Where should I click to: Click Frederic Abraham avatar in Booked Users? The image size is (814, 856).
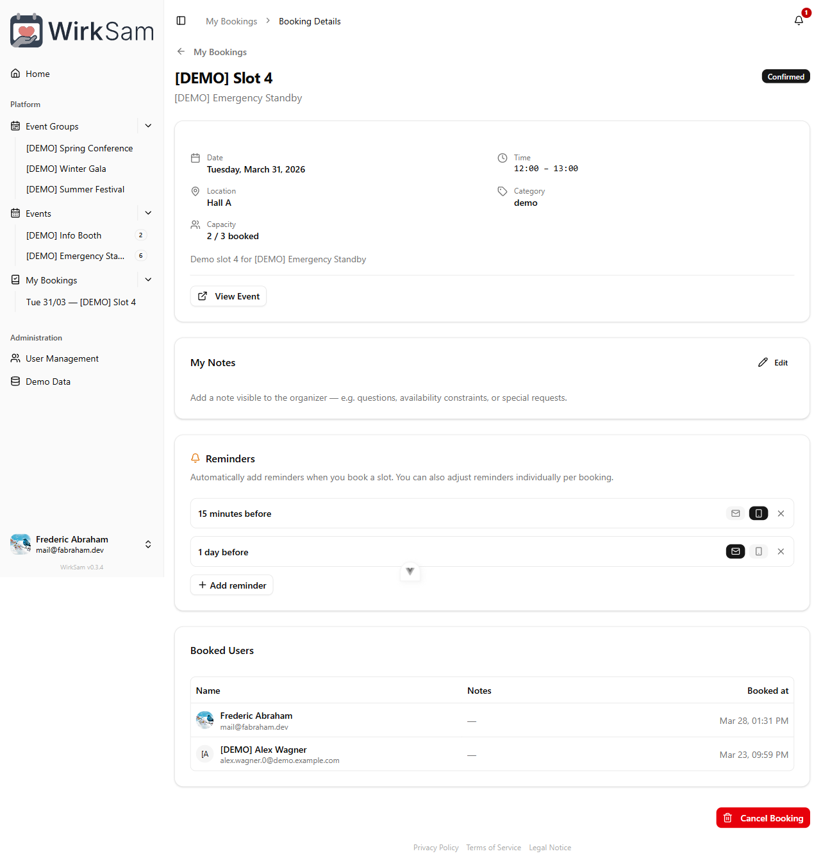pos(205,720)
